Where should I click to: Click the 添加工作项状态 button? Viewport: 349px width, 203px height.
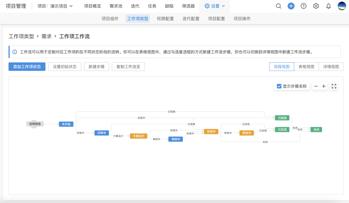click(27, 67)
